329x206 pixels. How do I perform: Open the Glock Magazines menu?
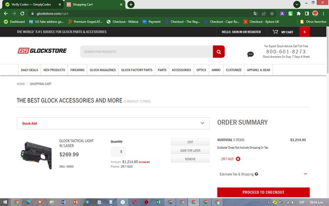coord(103,70)
